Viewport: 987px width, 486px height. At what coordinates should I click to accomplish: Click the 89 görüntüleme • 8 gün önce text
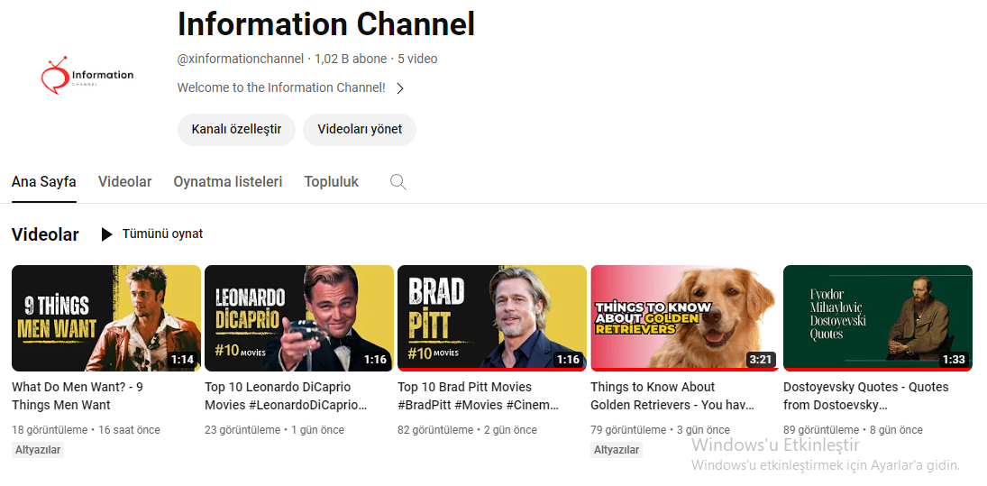[x=853, y=430]
